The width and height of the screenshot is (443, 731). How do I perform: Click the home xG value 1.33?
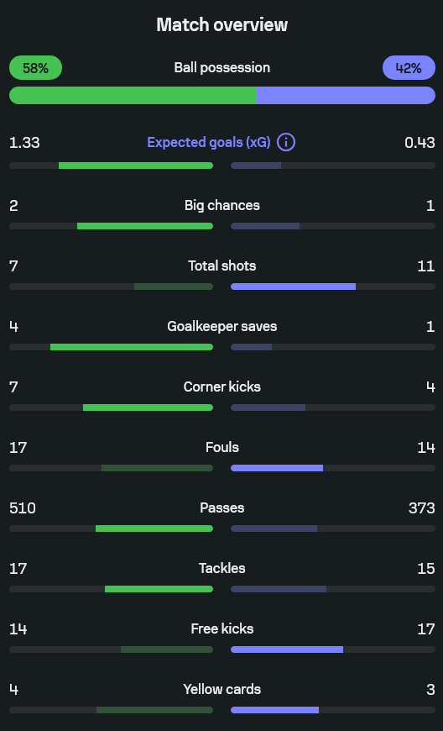coord(24,143)
